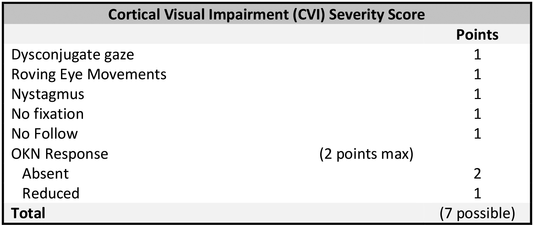Select the No fixation row label
The height and width of the screenshot is (227, 534).
(x=48, y=114)
